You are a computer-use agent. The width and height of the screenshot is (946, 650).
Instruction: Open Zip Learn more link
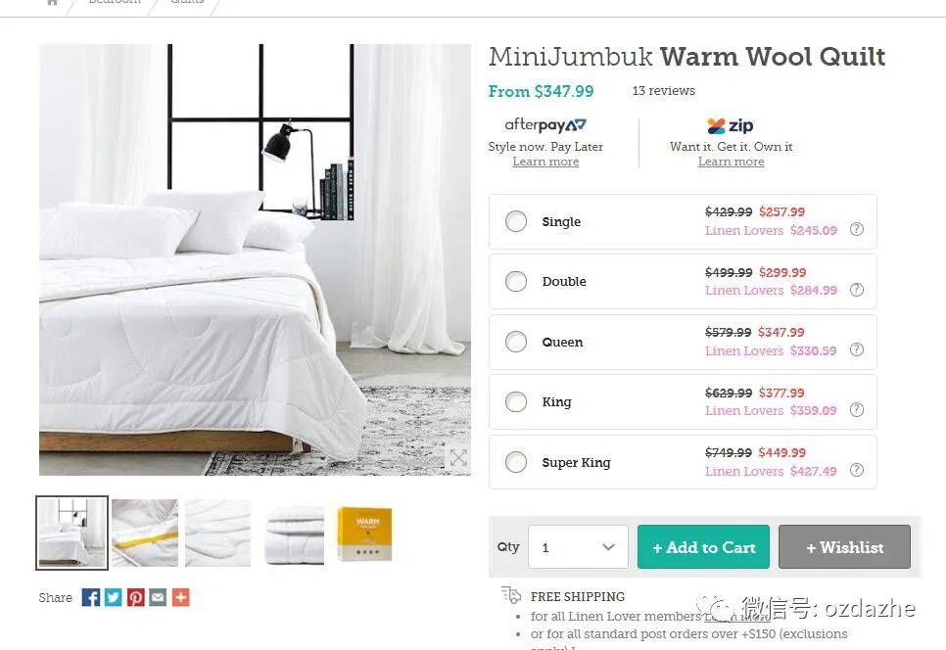[732, 162]
